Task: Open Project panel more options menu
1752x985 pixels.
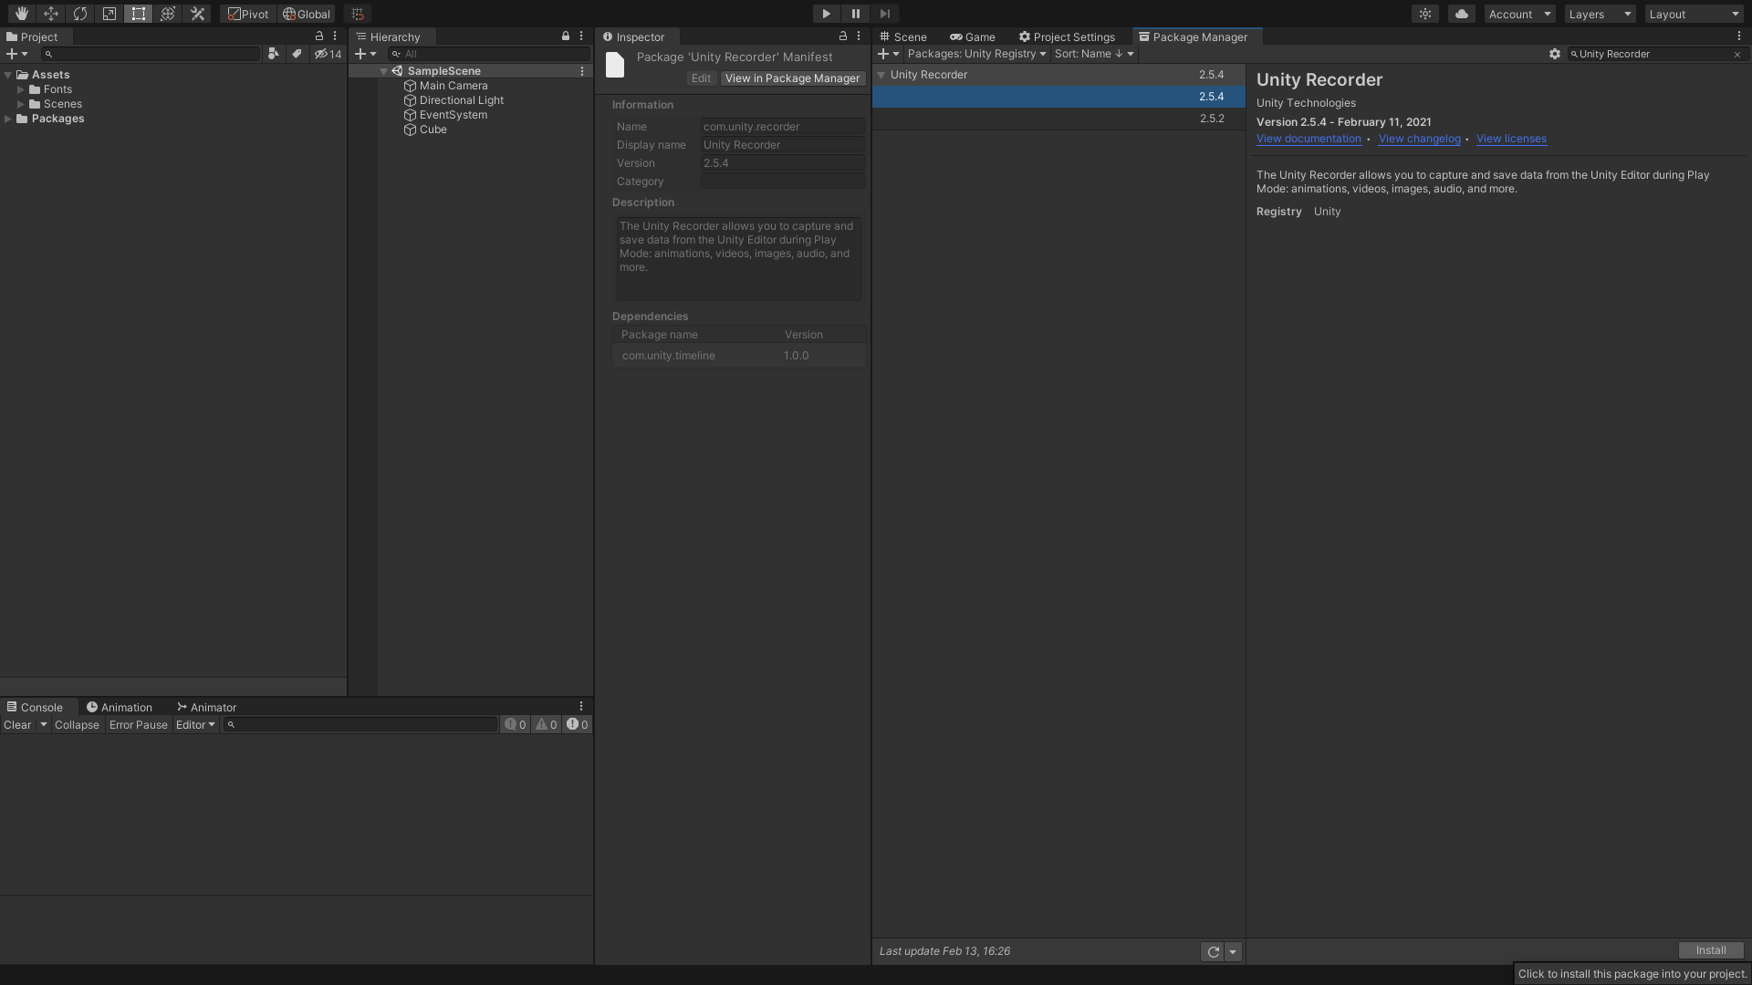Action: pyautogui.click(x=335, y=36)
